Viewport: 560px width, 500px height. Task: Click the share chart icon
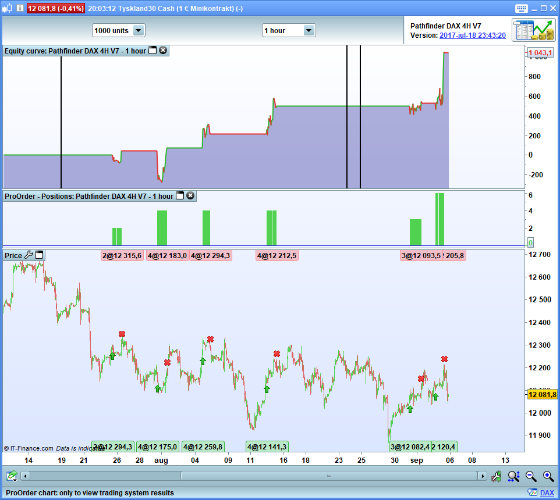(12, 476)
